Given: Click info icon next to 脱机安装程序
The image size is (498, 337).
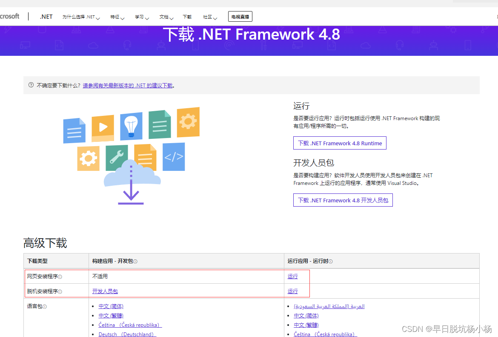Looking at the screenshot, I should 60,291.
